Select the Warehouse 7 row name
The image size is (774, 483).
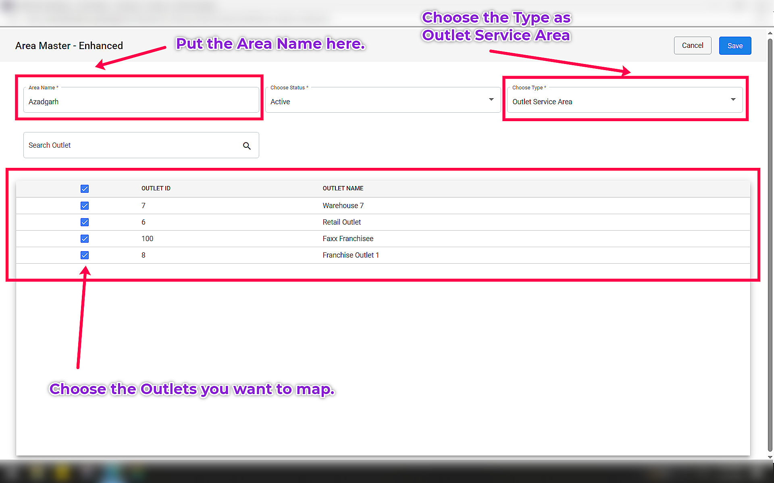343,206
